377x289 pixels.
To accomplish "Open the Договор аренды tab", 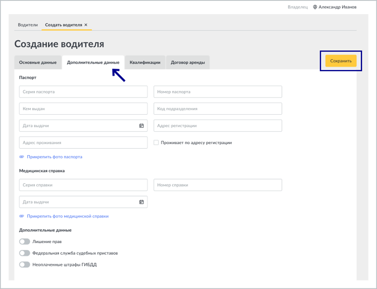I will pos(188,62).
